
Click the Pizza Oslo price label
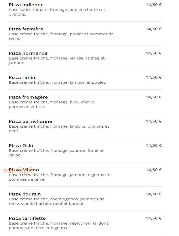153,146
